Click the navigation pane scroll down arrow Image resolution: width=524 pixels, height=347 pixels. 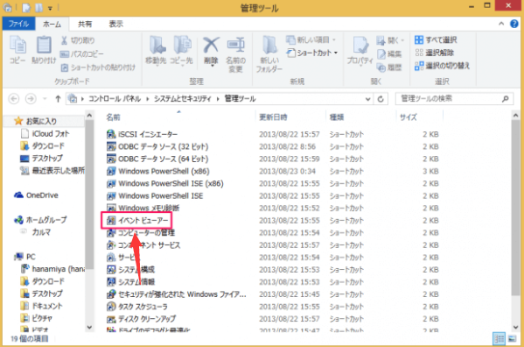coord(89,327)
